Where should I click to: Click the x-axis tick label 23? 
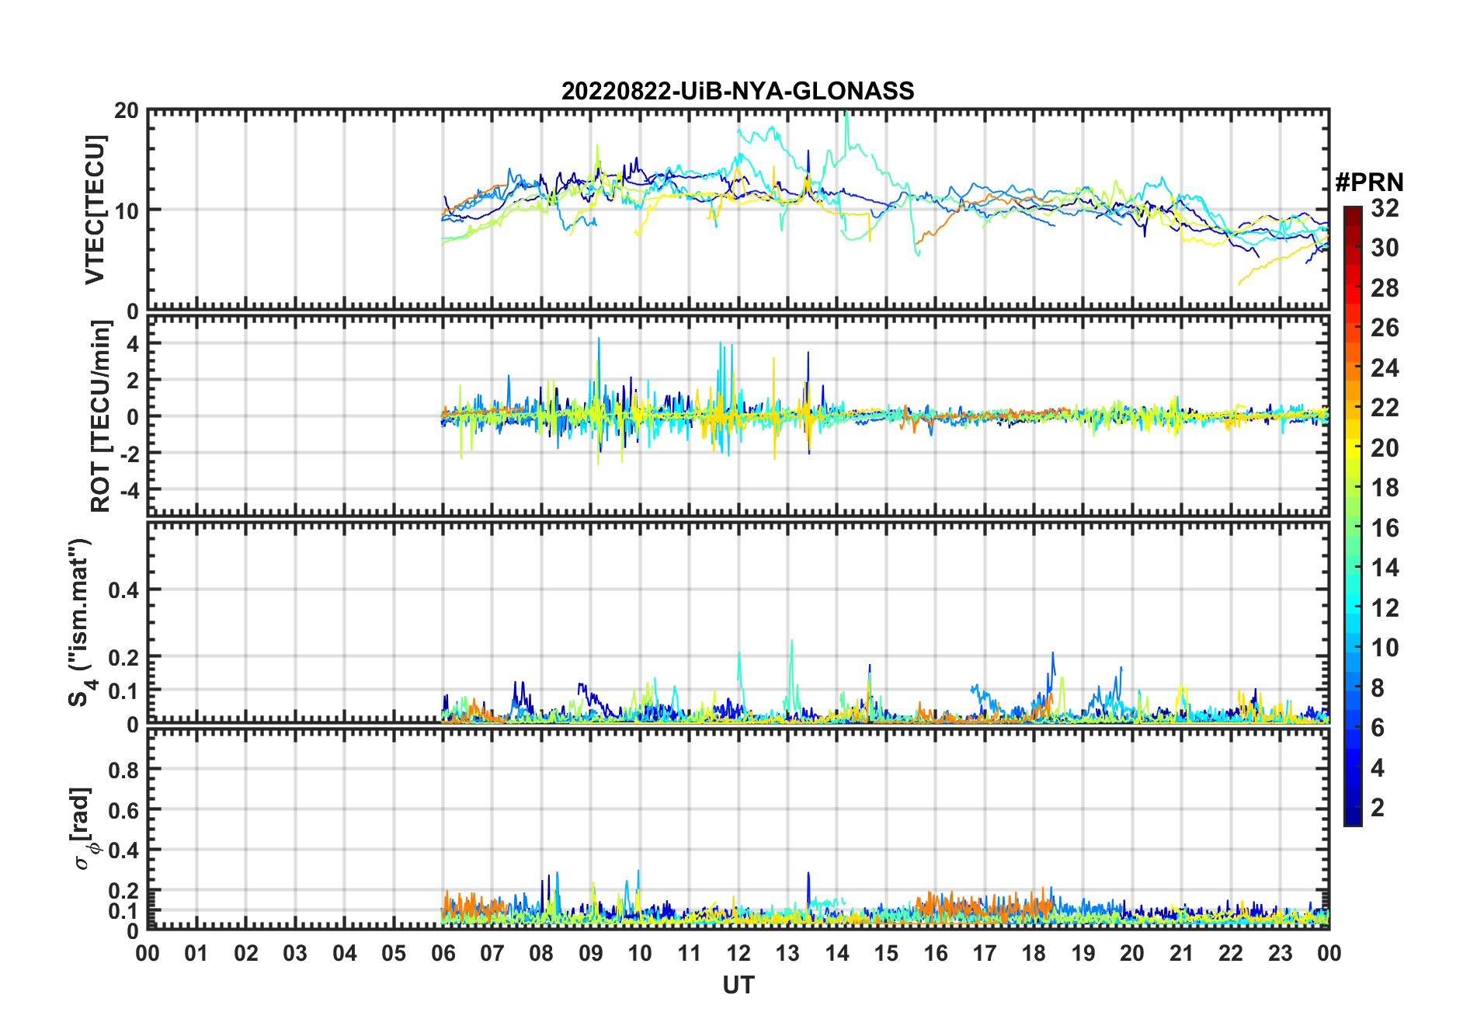(1280, 953)
